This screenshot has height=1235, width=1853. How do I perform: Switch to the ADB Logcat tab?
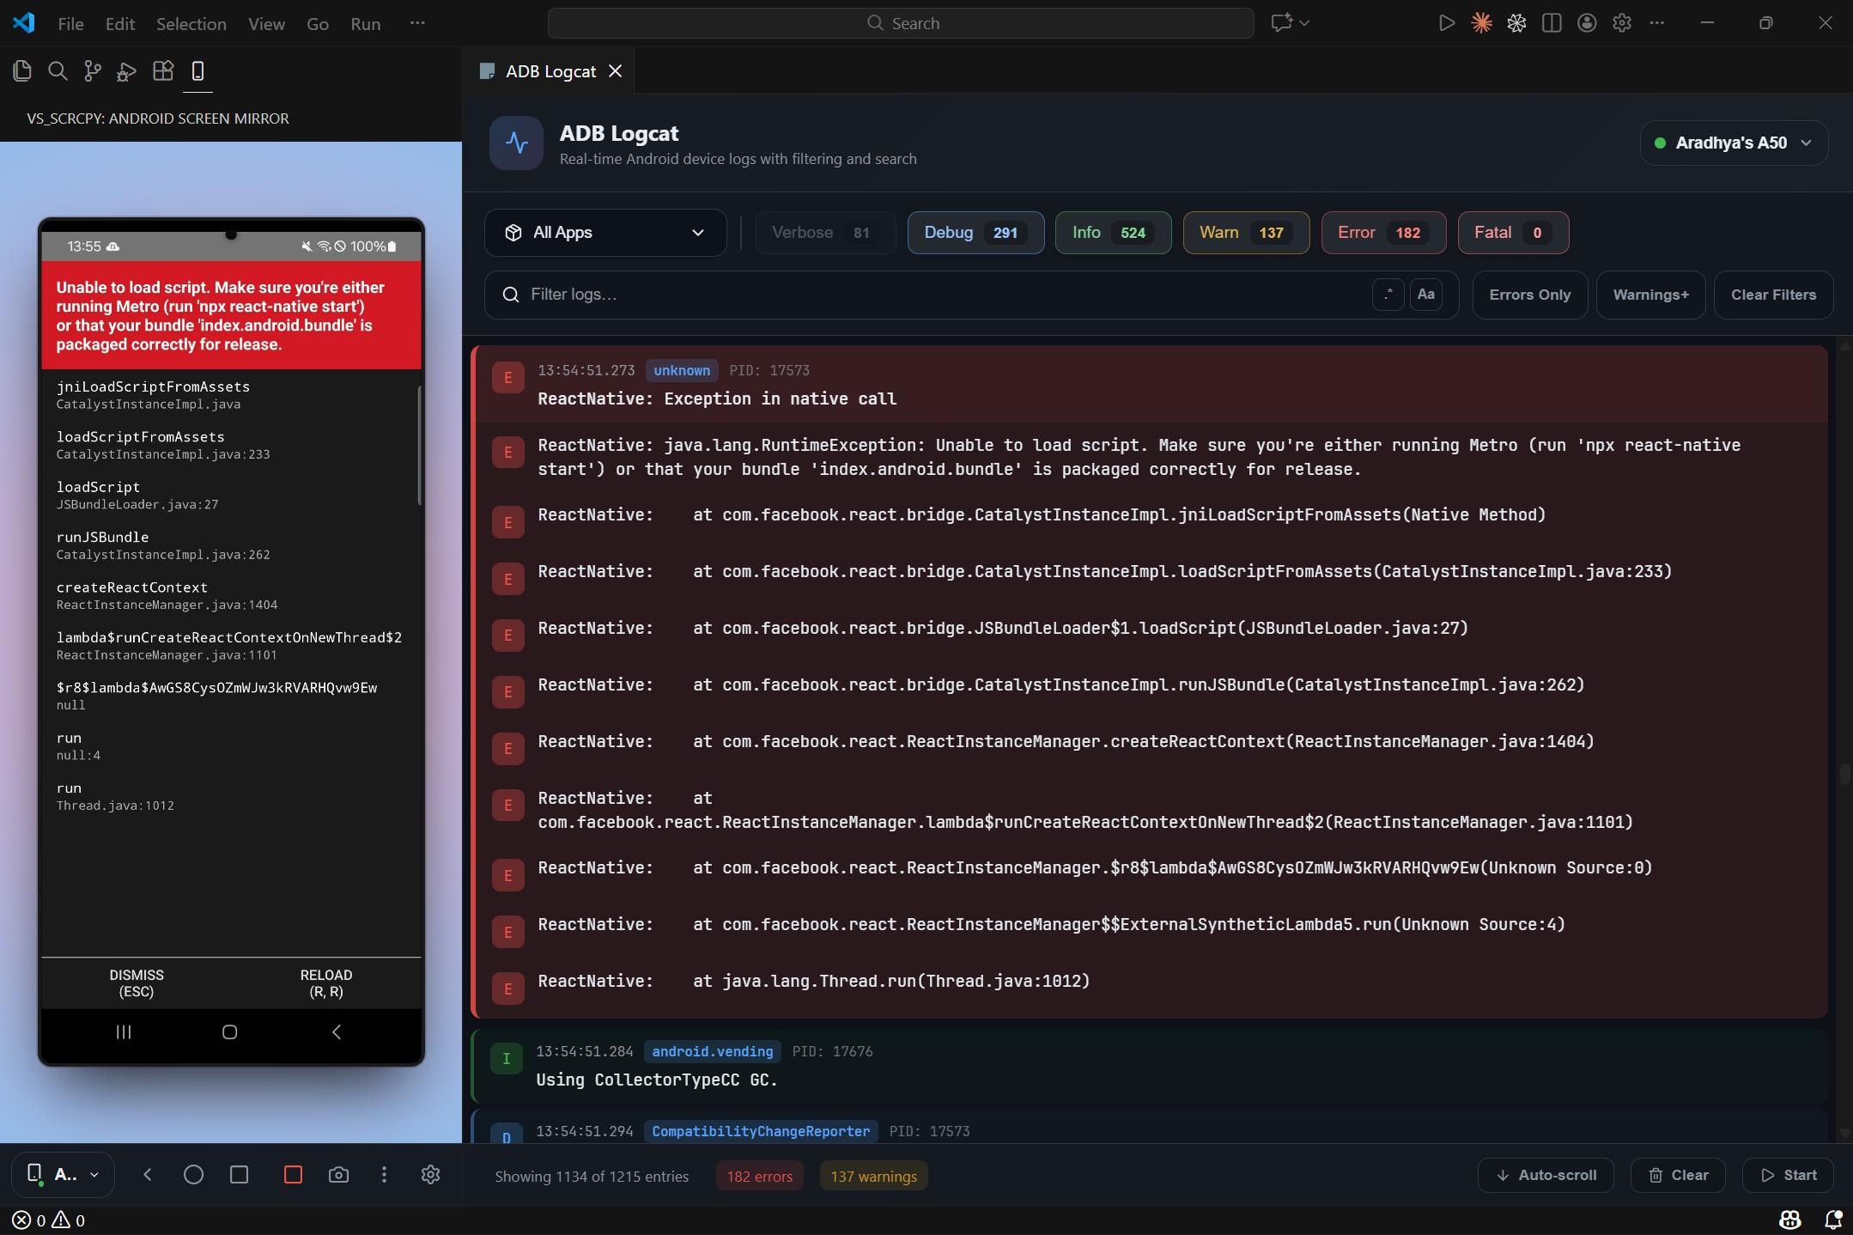pos(550,72)
